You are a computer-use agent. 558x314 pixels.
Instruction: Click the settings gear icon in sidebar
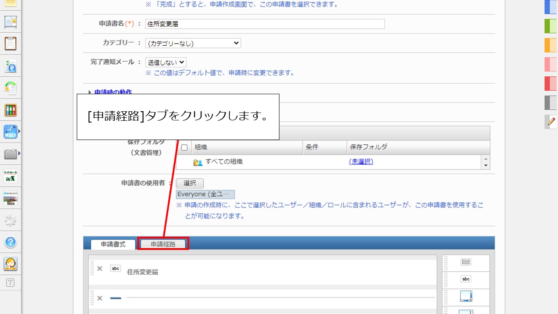point(10,220)
